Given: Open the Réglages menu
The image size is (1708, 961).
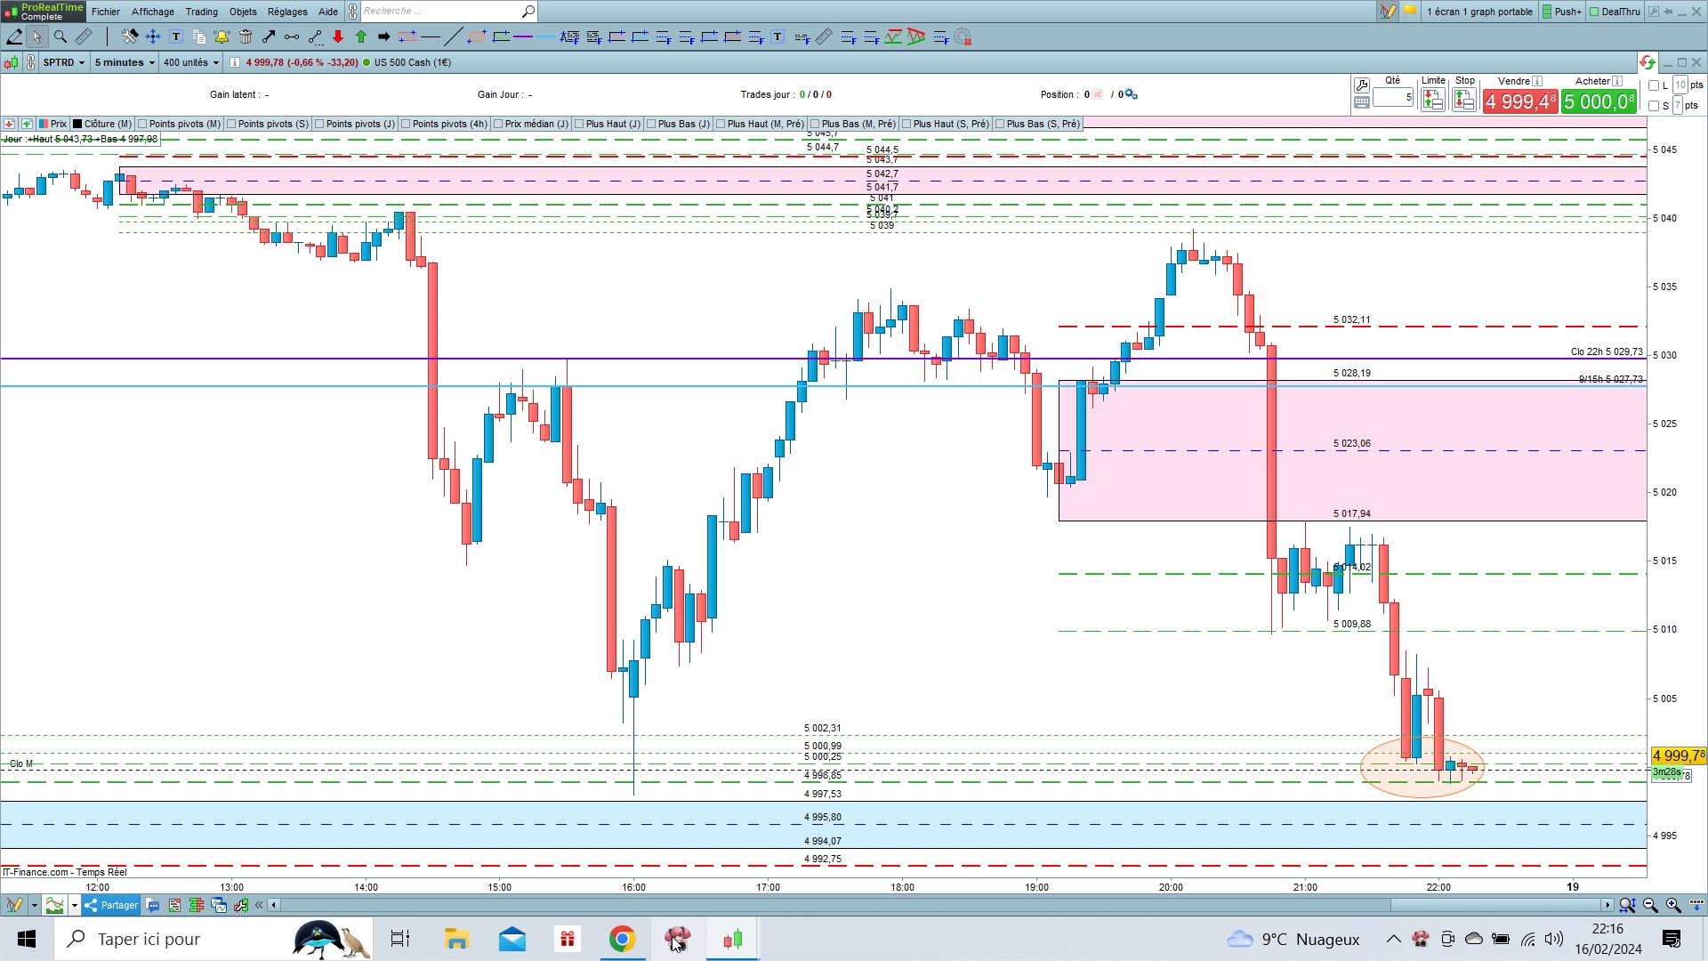Looking at the screenshot, I should coord(287,12).
